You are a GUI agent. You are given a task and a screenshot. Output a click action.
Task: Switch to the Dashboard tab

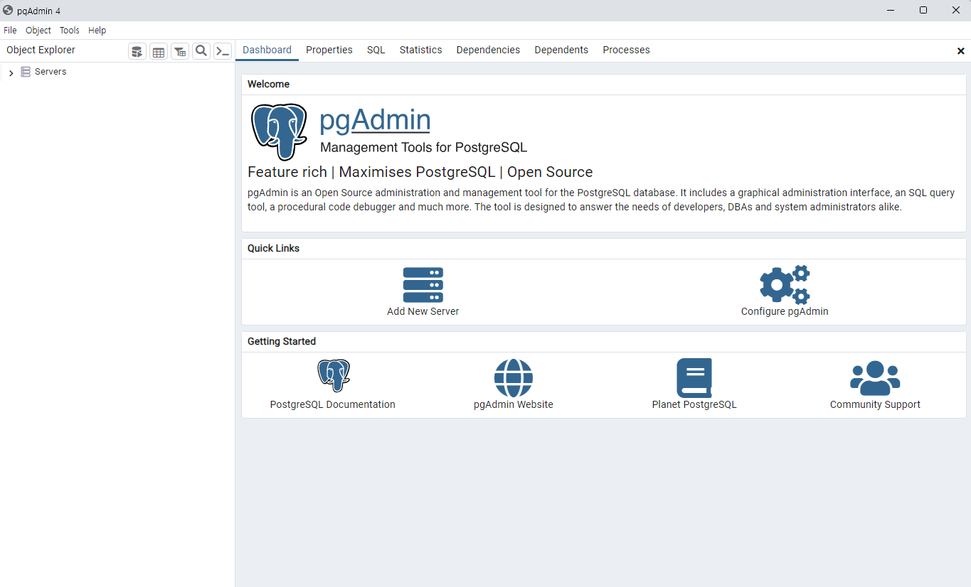pyautogui.click(x=267, y=50)
